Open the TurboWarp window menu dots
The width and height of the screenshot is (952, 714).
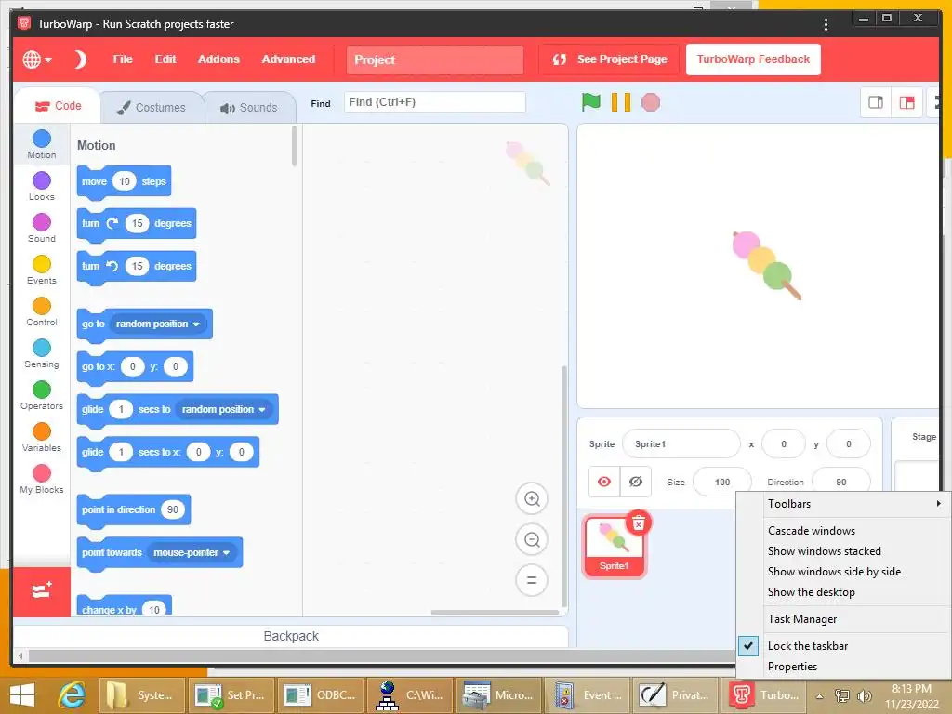[x=826, y=24]
